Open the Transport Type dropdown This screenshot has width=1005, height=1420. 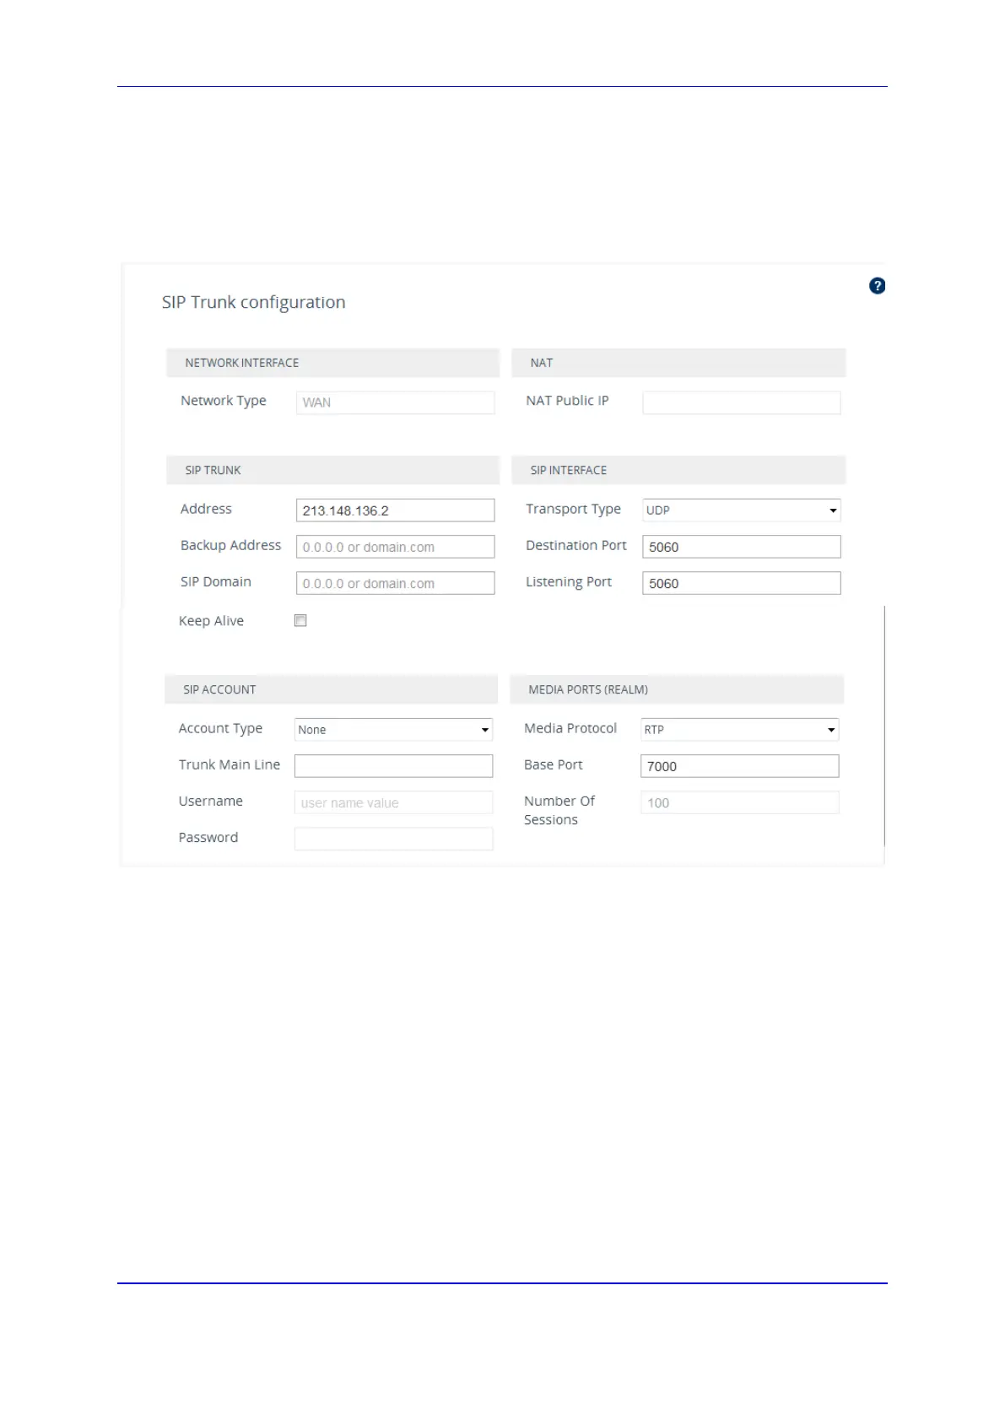[x=741, y=510]
